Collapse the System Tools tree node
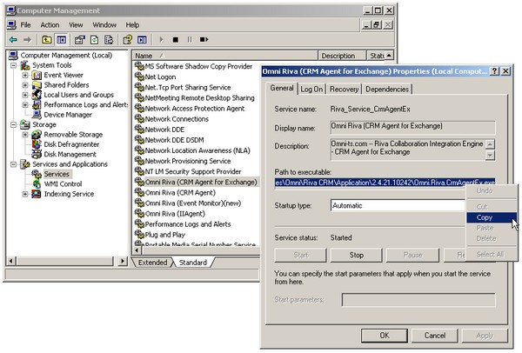The height and width of the screenshot is (353, 522). click(x=13, y=65)
